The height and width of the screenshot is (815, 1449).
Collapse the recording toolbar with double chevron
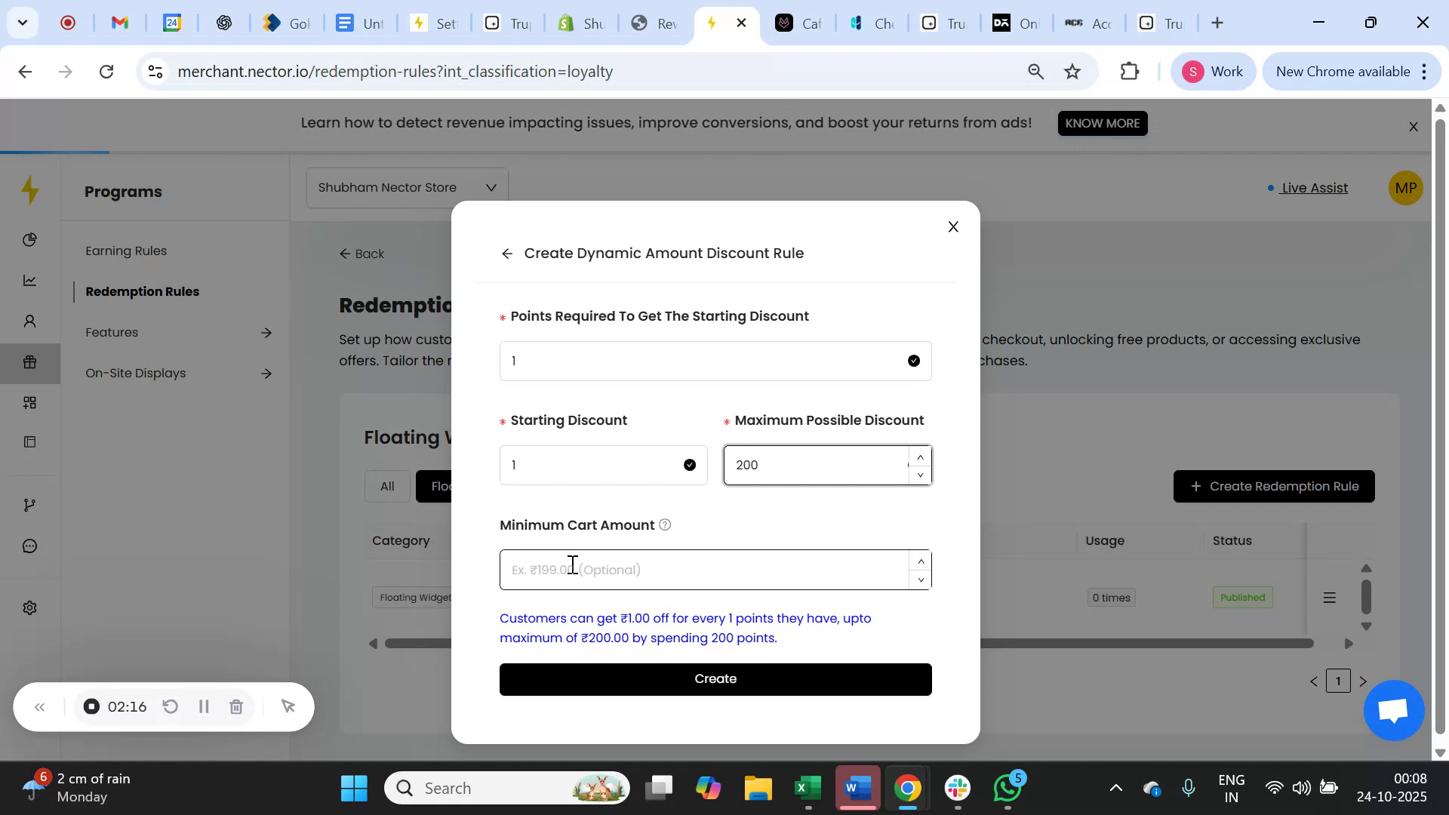pyautogui.click(x=40, y=706)
